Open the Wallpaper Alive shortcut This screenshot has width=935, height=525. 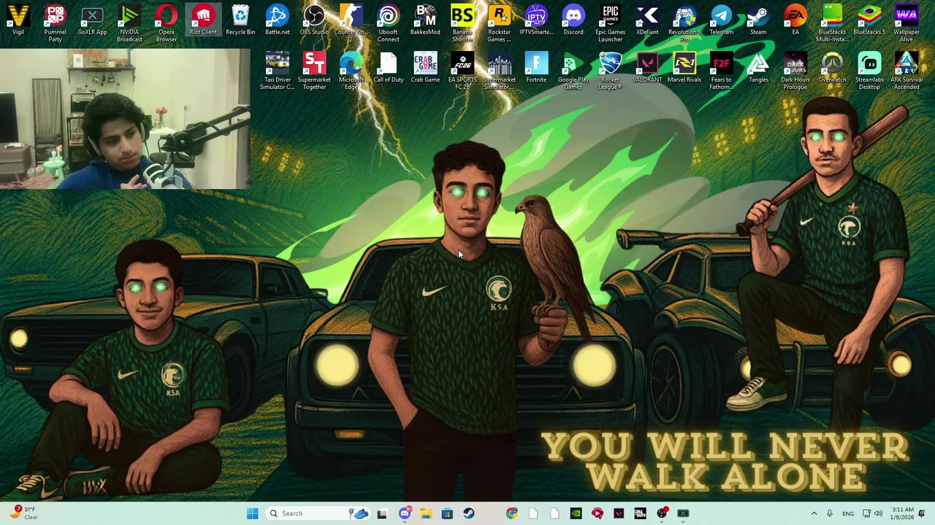907,24
